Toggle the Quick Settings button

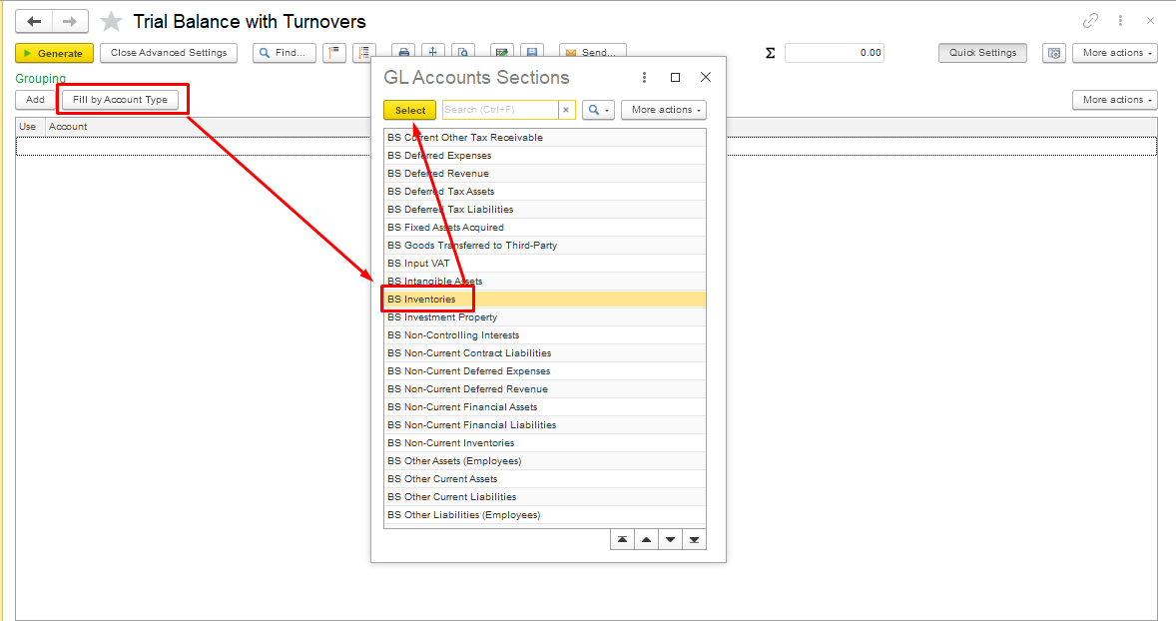982,53
